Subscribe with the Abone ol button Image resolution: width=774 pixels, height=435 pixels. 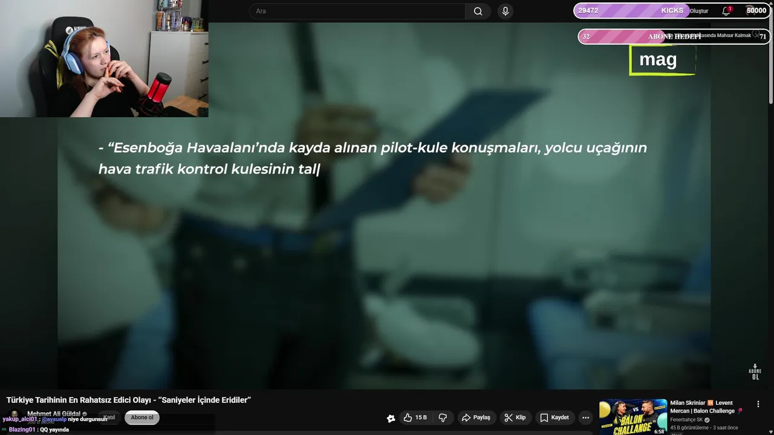click(x=142, y=417)
